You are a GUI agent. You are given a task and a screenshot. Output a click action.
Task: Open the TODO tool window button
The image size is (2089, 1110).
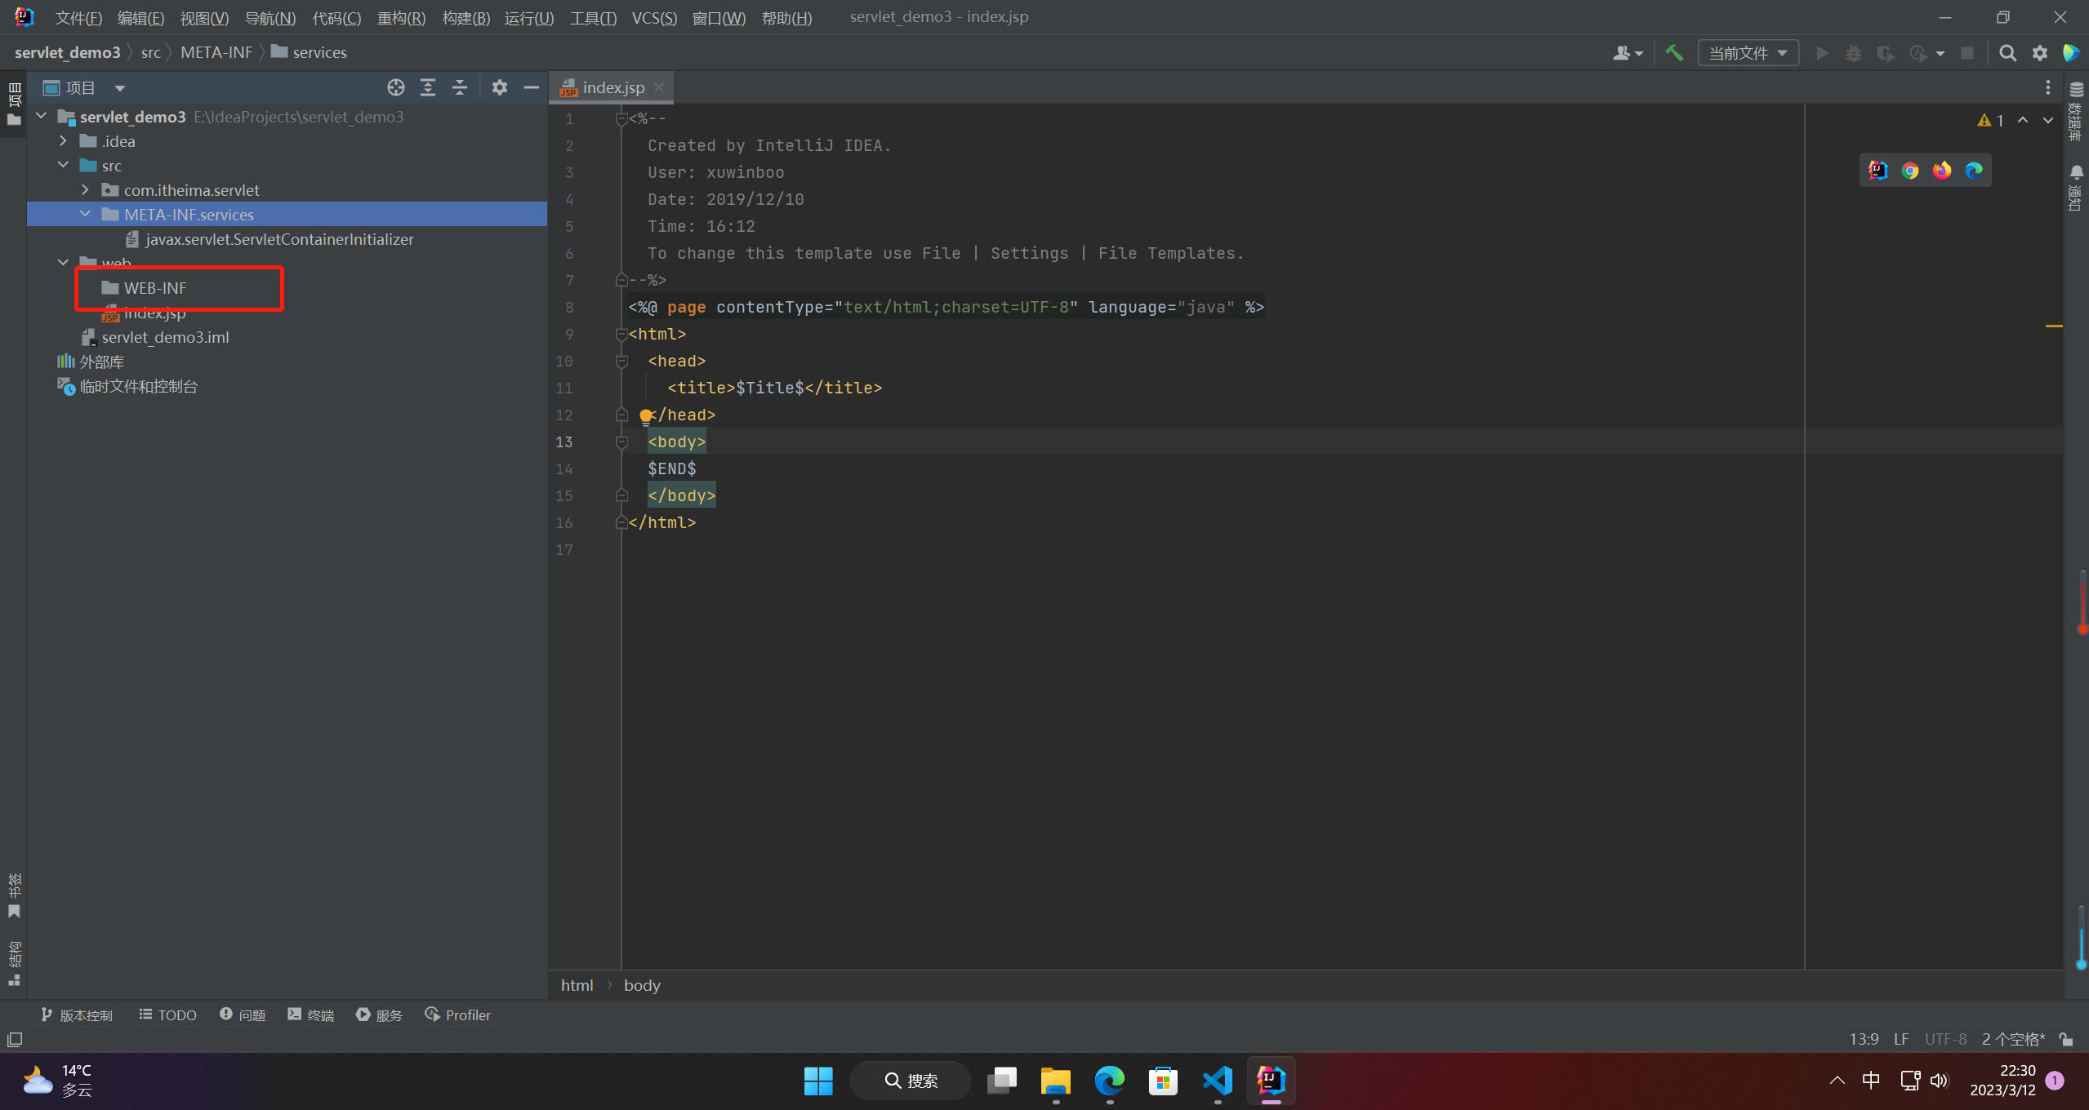(x=168, y=1015)
